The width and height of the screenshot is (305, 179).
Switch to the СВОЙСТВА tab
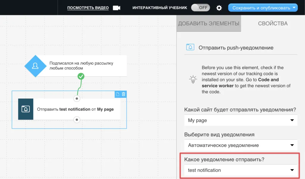(273, 23)
